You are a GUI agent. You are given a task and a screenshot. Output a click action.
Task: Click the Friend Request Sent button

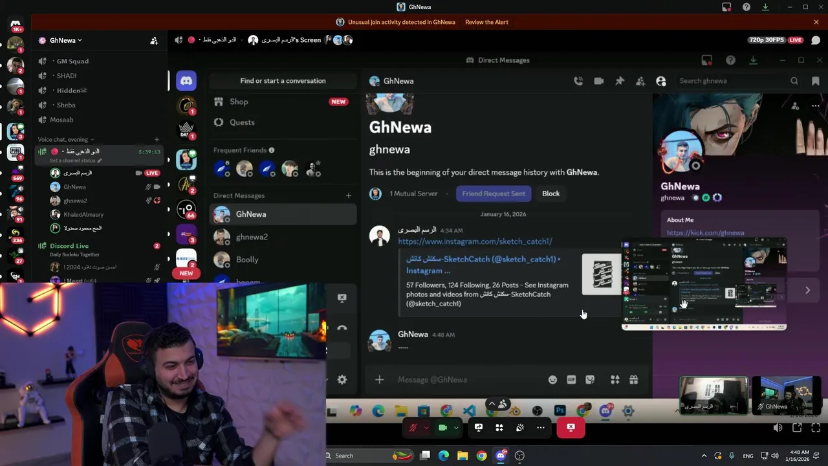[x=494, y=194]
